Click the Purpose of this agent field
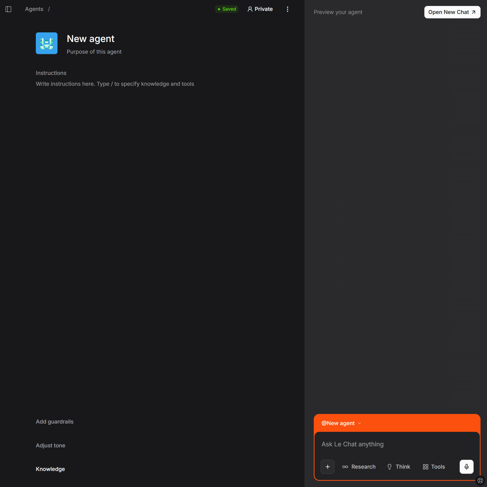Image resolution: width=487 pixels, height=487 pixels. [94, 52]
